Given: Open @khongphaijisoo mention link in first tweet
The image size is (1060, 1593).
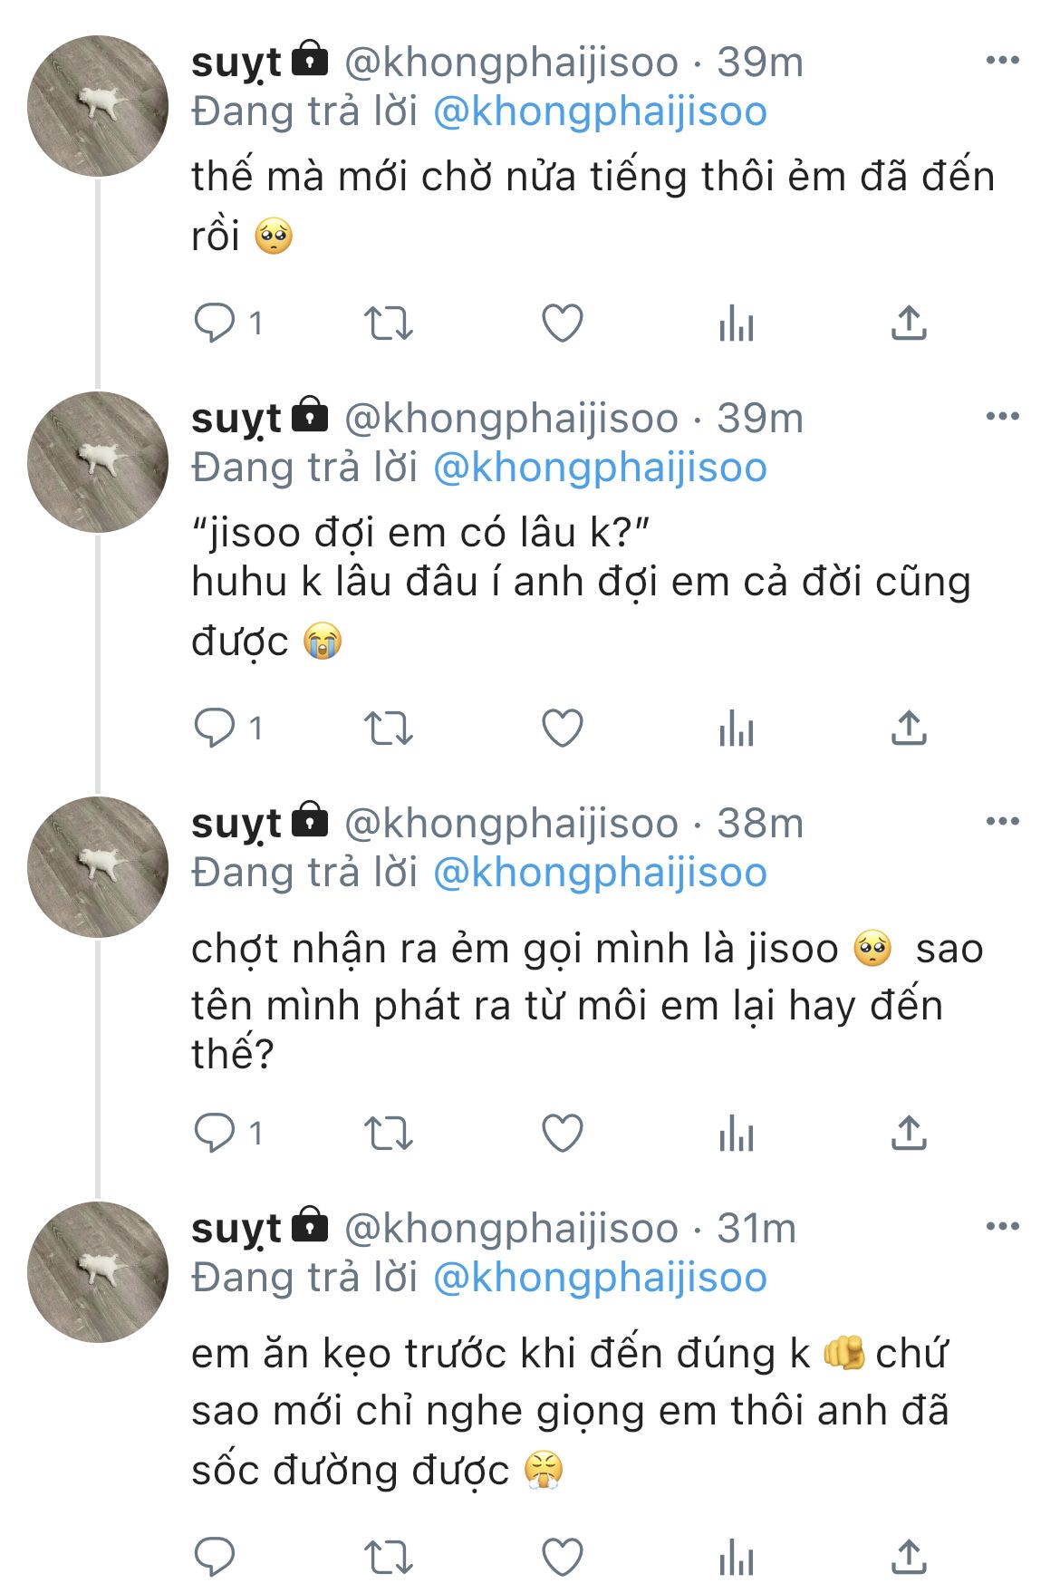Looking at the screenshot, I should (x=600, y=111).
